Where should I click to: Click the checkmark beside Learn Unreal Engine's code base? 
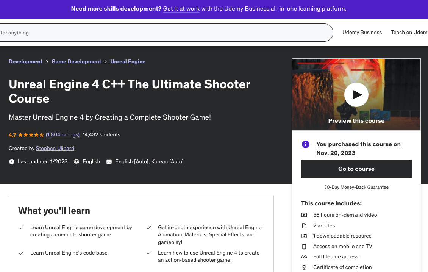pos(21,253)
